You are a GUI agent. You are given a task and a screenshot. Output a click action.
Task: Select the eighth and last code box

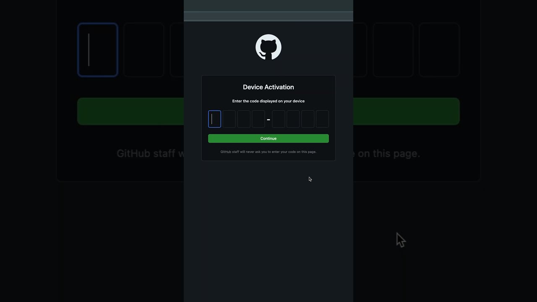pyautogui.click(x=322, y=119)
